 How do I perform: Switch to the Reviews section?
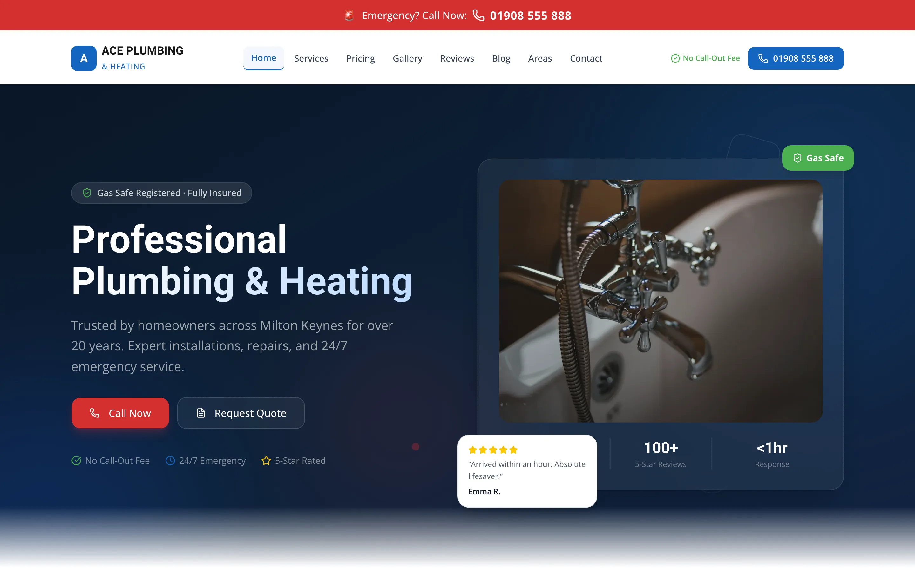457,58
